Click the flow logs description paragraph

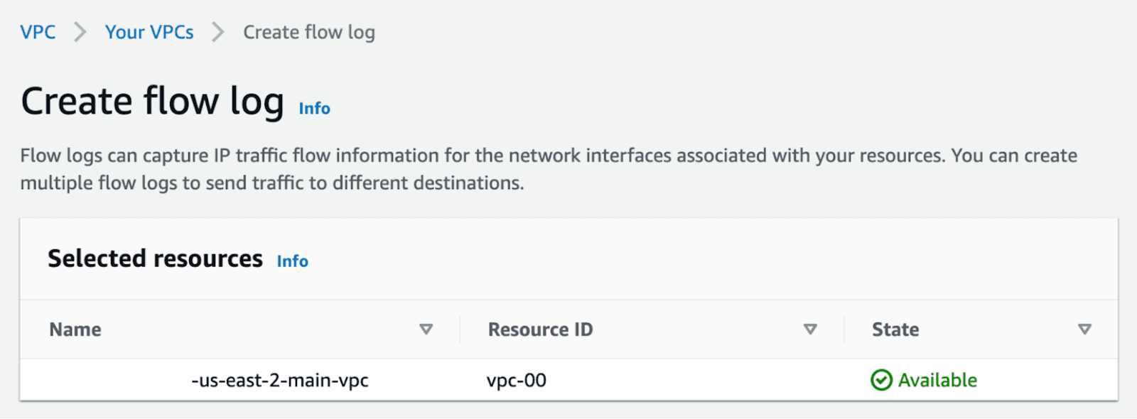pos(549,169)
